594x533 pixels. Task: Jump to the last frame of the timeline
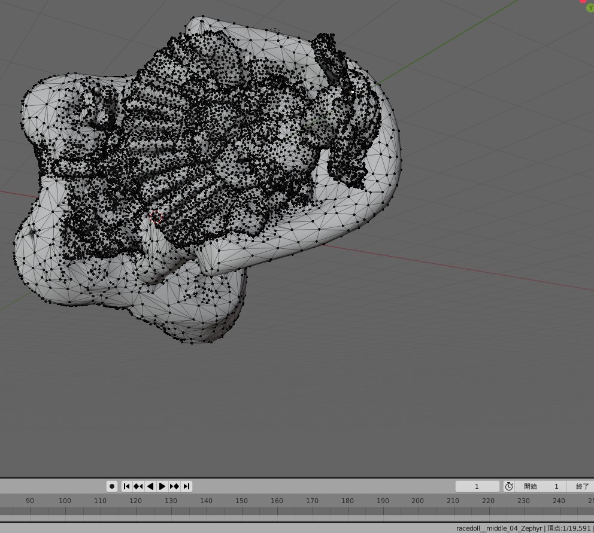186,486
